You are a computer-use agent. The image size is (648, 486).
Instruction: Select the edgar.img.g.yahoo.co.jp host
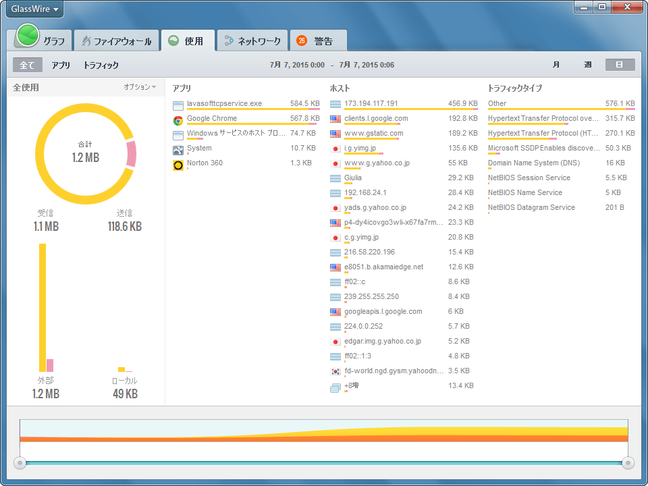pyautogui.click(x=404, y=342)
